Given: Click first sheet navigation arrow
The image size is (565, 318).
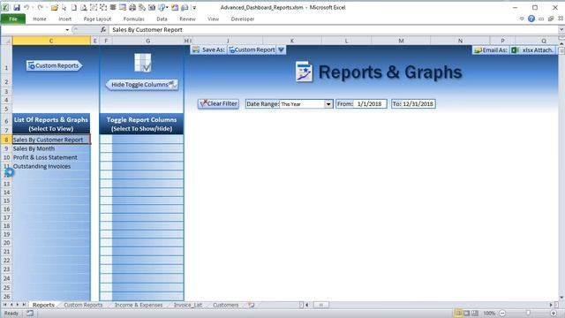Looking at the screenshot, I should point(4,305).
